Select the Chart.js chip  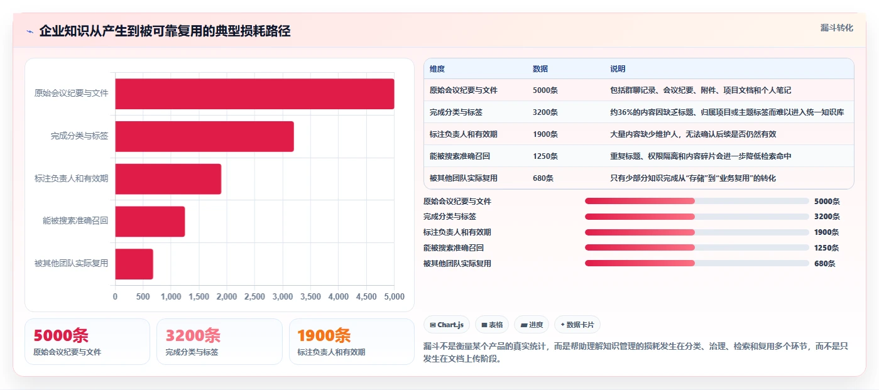[447, 325]
